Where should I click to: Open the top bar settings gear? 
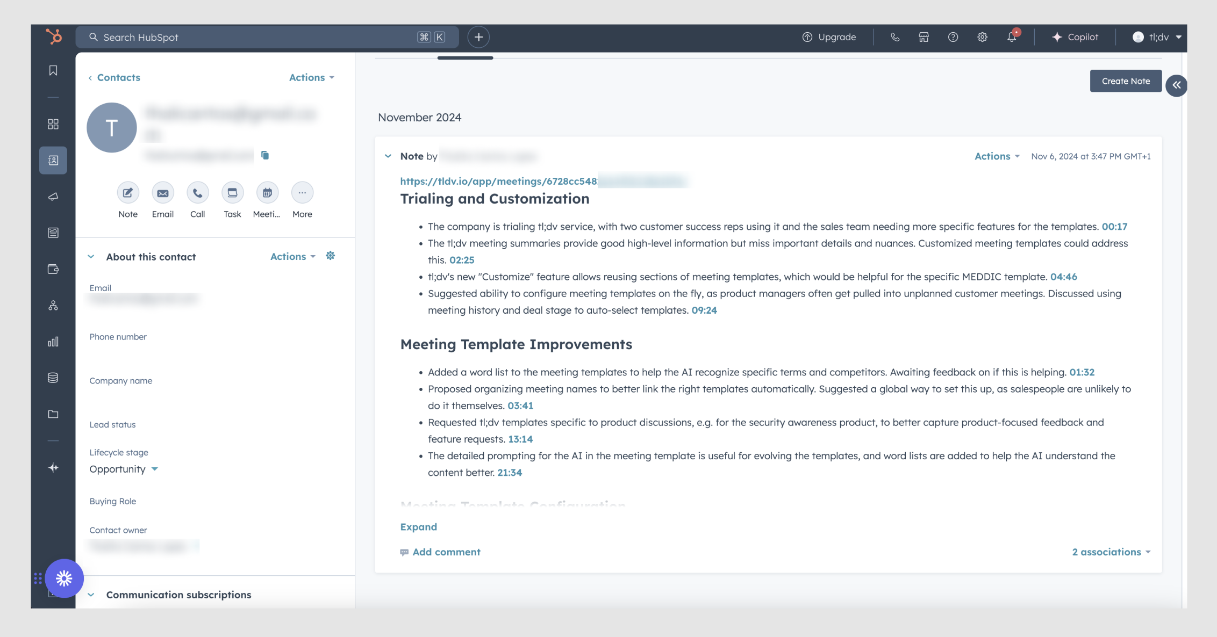click(982, 37)
